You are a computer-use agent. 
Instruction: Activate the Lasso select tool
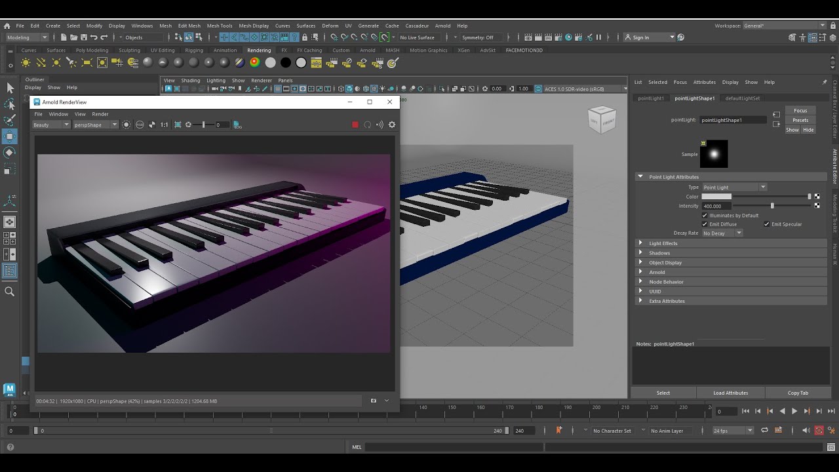pos(10,104)
